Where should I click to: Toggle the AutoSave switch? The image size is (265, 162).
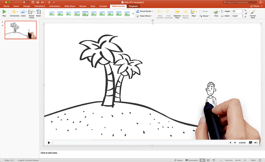point(26,2)
